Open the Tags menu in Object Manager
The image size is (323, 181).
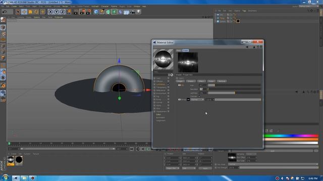[x=244, y=11]
